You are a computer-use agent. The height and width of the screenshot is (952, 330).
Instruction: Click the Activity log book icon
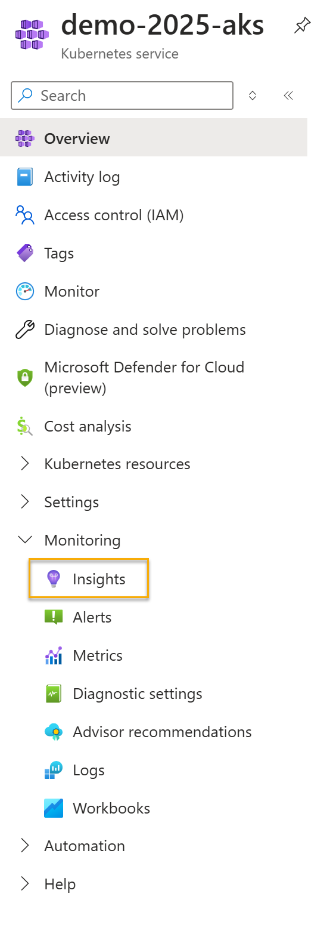(x=25, y=177)
